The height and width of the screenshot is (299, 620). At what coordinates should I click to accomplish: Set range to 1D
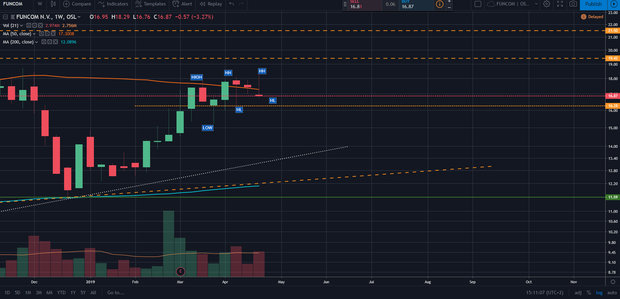pyautogui.click(x=7, y=292)
